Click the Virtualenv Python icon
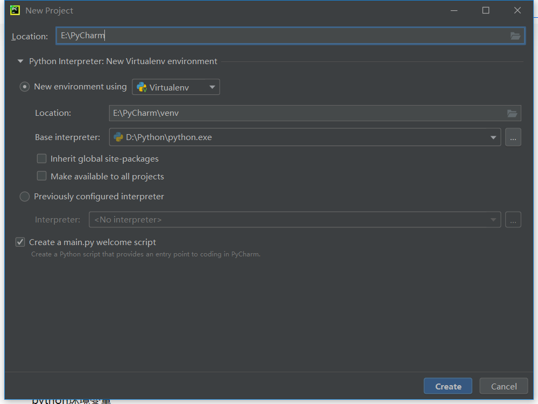 tap(141, 87)
